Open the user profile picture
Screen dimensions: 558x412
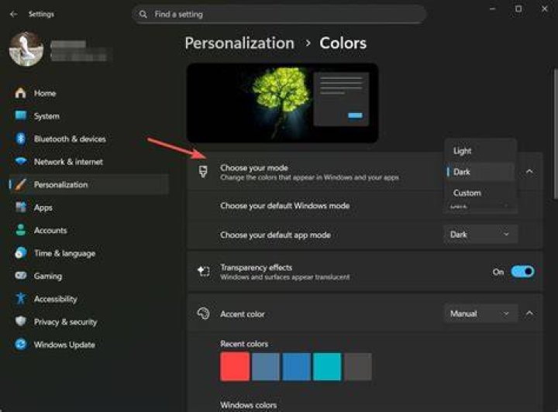tap(26, 49)
